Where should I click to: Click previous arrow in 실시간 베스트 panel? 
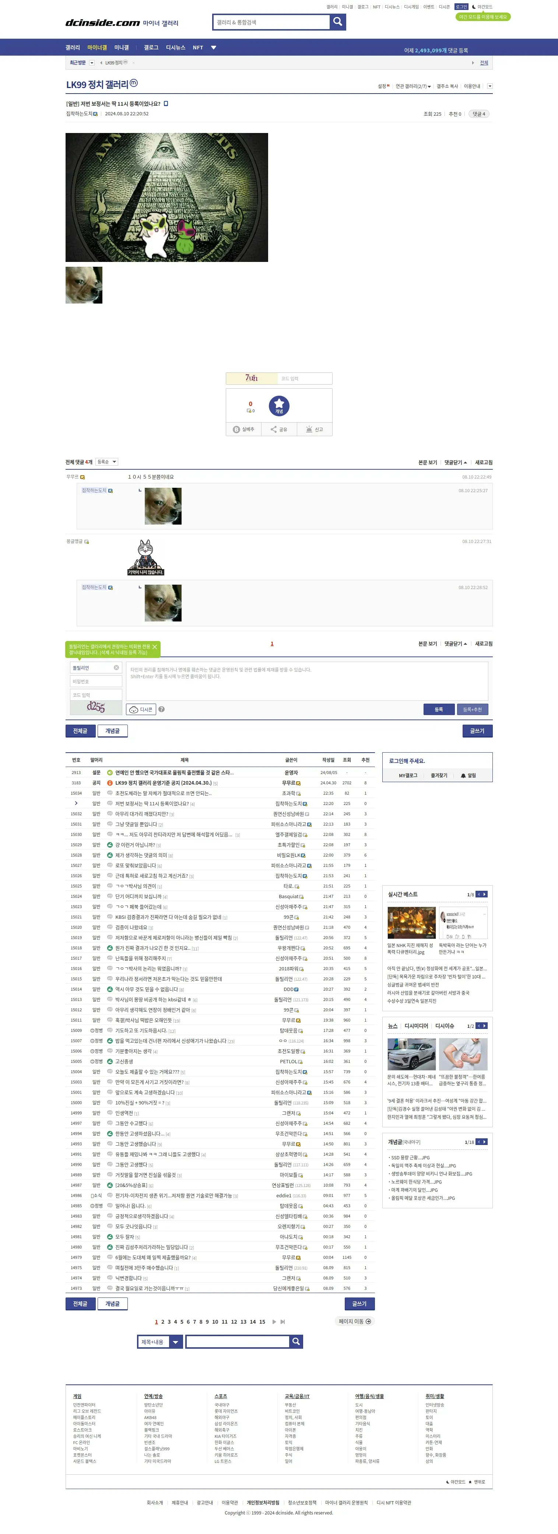click(478, 894)
